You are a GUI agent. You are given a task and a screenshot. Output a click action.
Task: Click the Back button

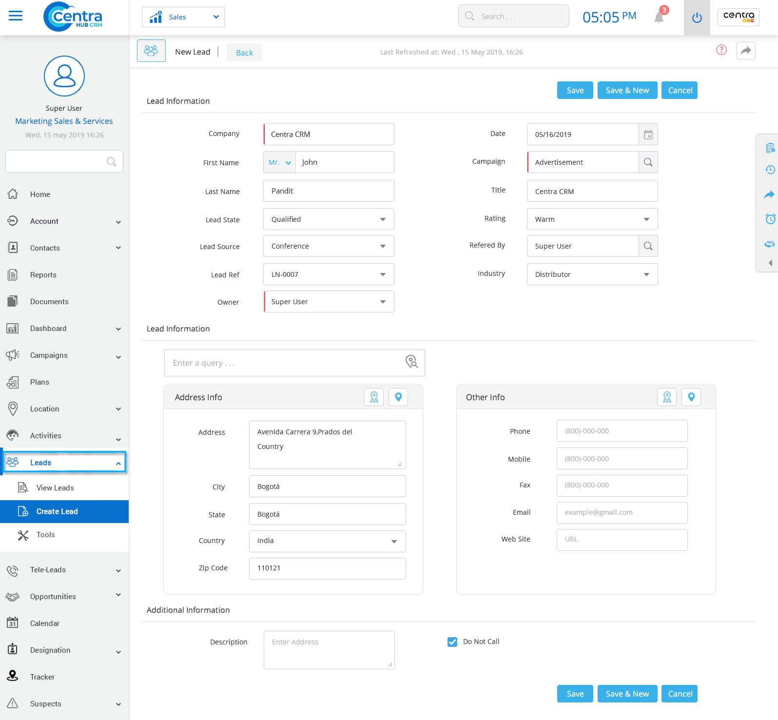(x=244, y=53)
